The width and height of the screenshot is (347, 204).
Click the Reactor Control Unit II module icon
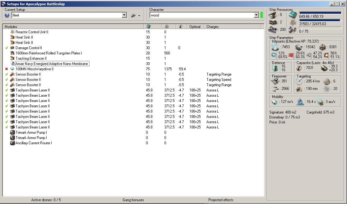(12, 32)
